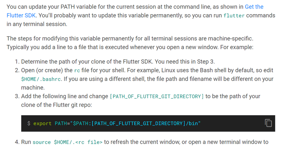Click "$PATH:" inside the code block string
This screenshot has width=286, height=148.
pos(82,123)
